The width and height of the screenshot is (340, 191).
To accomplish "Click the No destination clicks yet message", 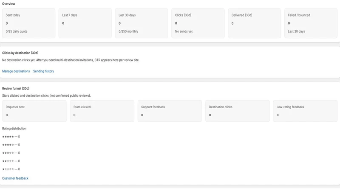I will click(x=71, y=60).
